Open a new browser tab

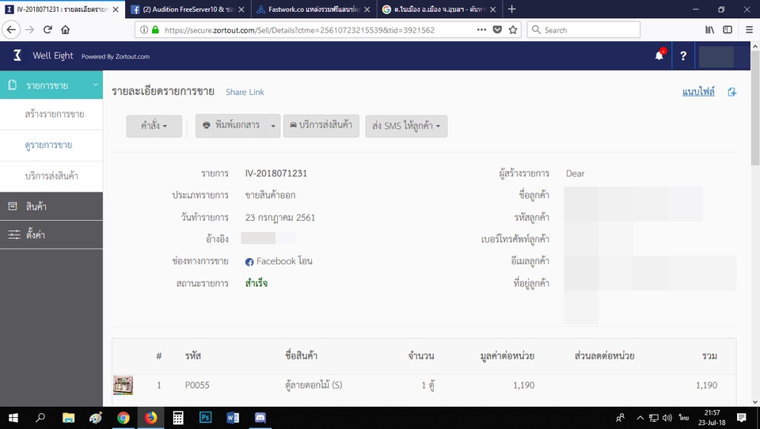512,9
